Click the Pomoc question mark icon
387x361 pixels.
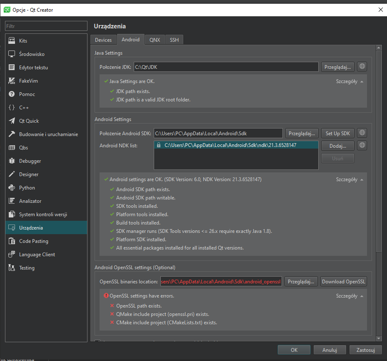[12, 94]
